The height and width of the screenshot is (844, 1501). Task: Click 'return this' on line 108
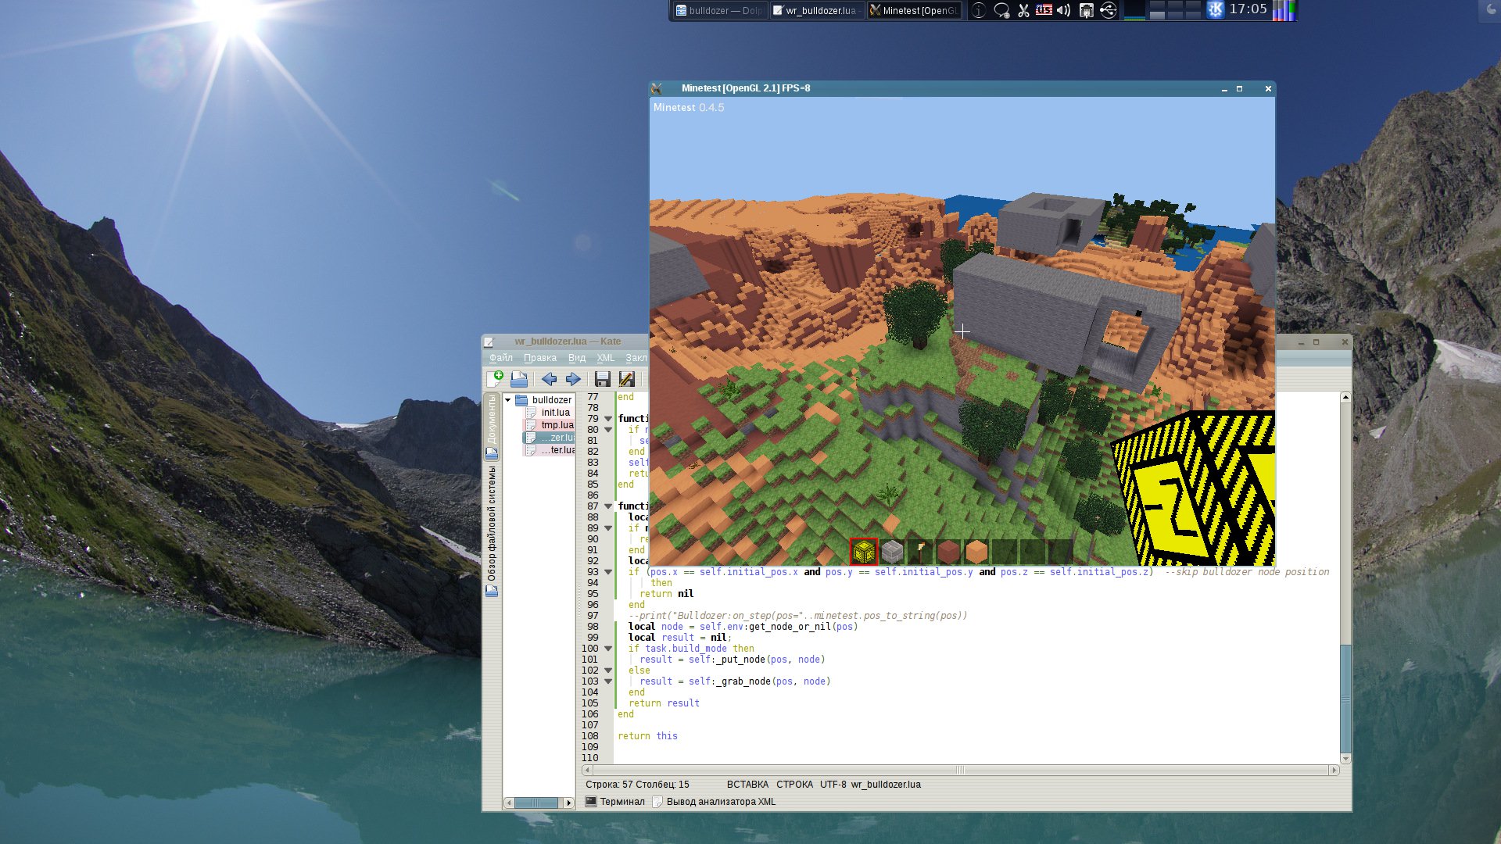pyautogui.click(x=647, y=736)
